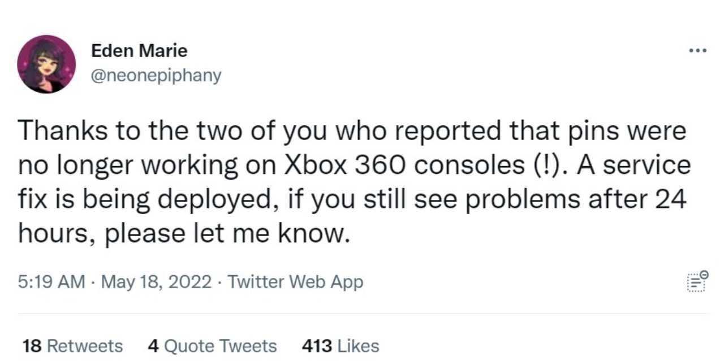Open the three-dot More options menu

point(697,51)
